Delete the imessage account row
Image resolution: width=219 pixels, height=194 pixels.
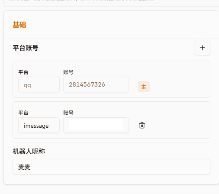(x=142, y=125)
